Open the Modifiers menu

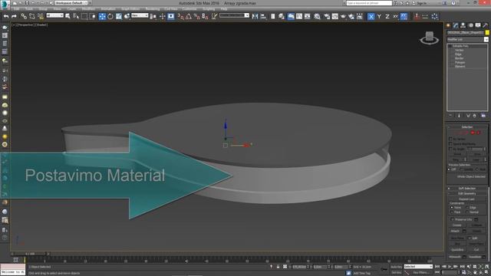tap(89, 9)
